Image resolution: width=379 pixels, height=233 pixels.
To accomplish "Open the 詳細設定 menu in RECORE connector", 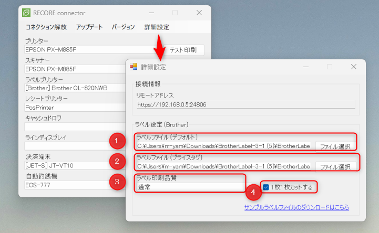I will [x=157, y=27].
